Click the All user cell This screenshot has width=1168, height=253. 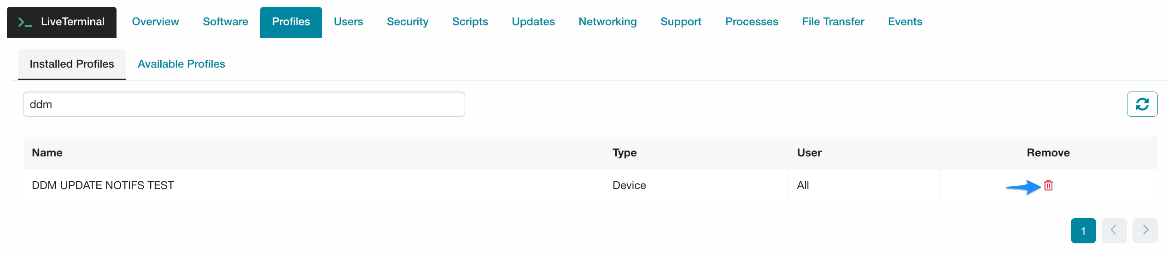point(864,185)
